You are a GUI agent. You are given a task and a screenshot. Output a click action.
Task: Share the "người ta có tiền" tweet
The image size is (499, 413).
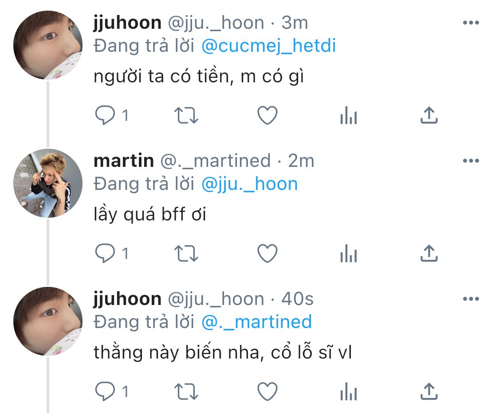coord(428,116)
